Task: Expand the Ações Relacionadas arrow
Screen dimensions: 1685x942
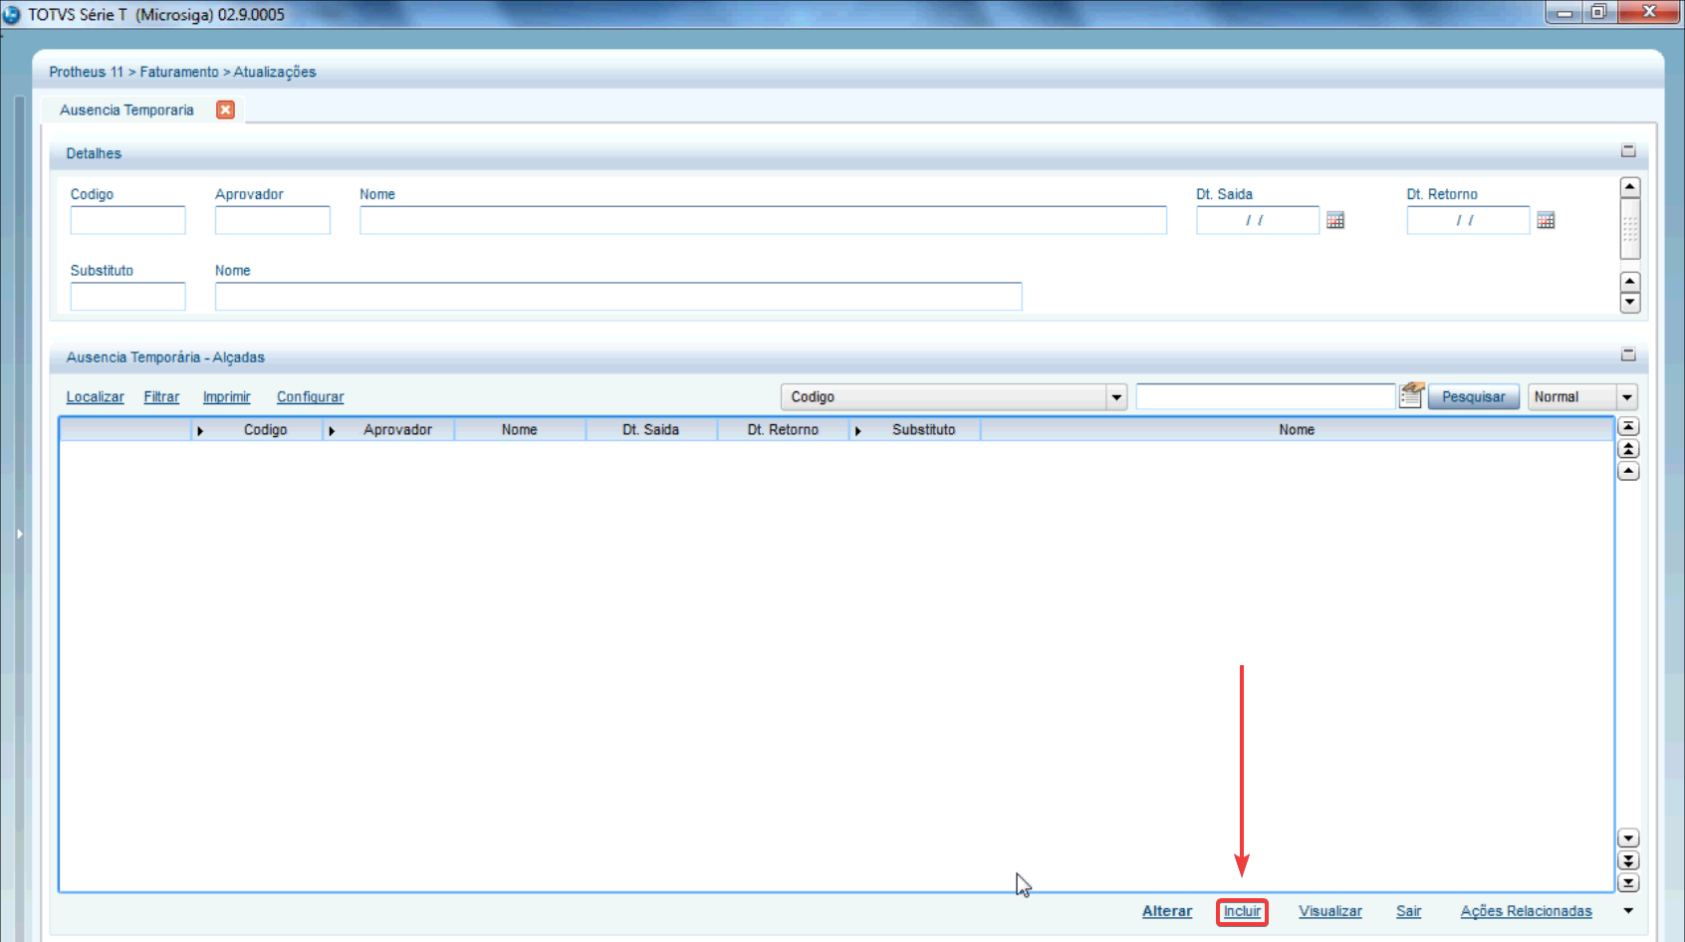Action: [x=1628, y=911]
